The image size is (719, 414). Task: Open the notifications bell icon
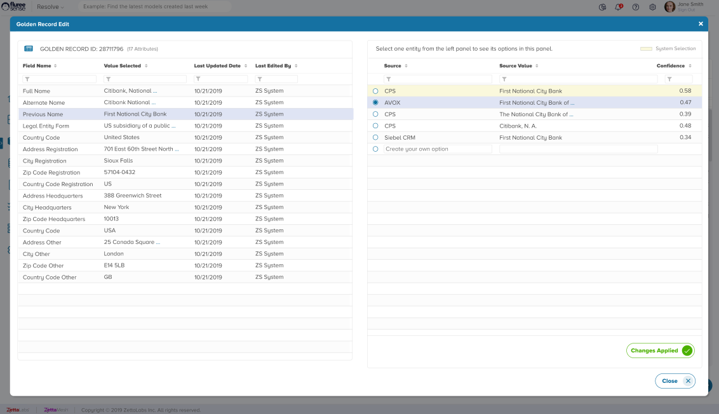(619, 7)
